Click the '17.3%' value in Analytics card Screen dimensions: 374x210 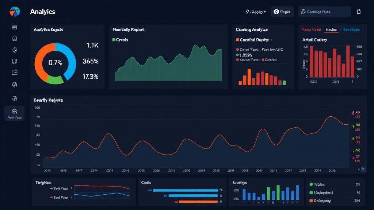[x=91, y=77]
